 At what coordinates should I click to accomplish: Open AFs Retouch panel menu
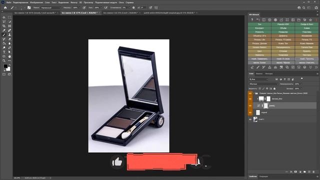click(x=317, y=14)
